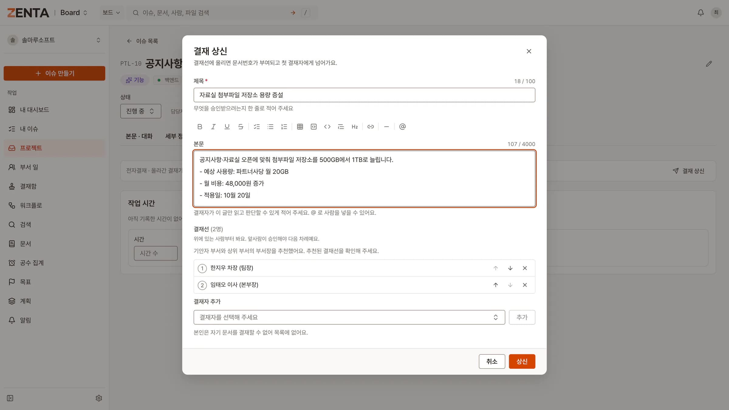Open the 진행 중 status dropdown
Viewport: 729px width, 410px height.
point(141,111)
